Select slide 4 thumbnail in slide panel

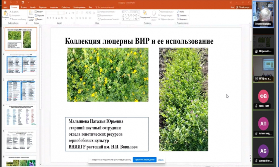(x=21, y=116)
